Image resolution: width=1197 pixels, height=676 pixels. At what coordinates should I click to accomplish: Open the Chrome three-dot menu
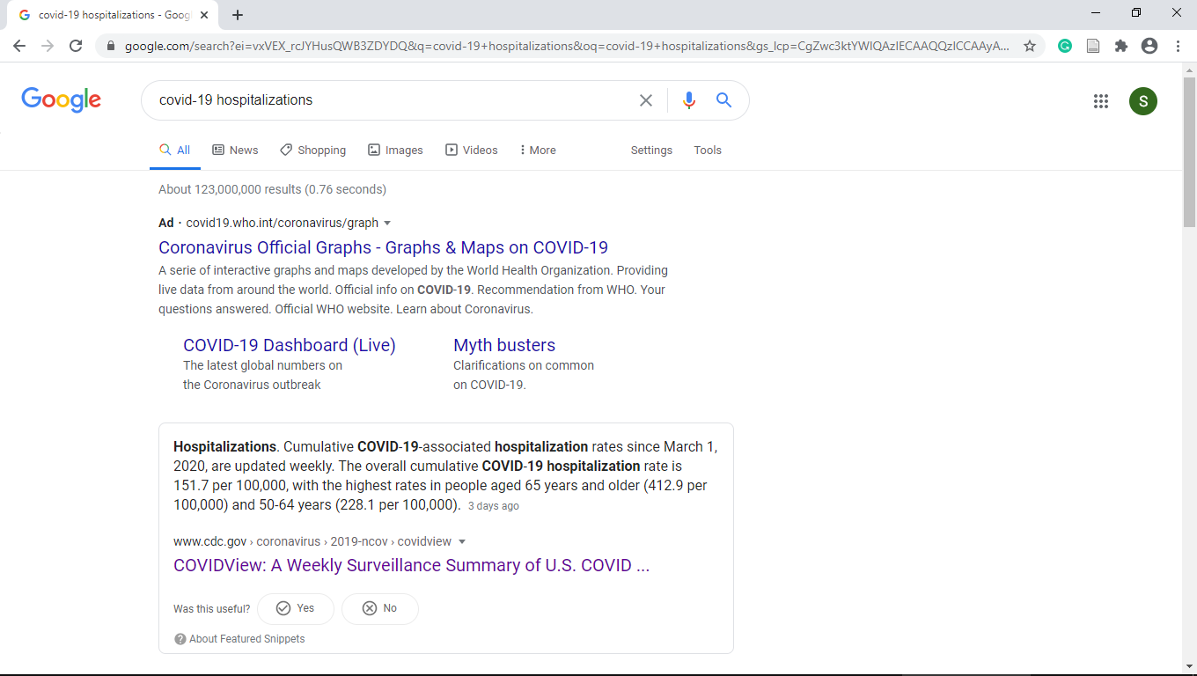click(x=1178, y=46)
